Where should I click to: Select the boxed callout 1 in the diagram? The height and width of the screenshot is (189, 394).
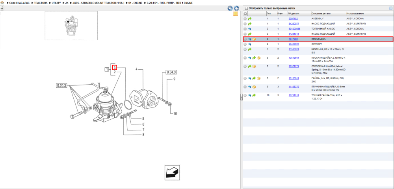point(107,69)
